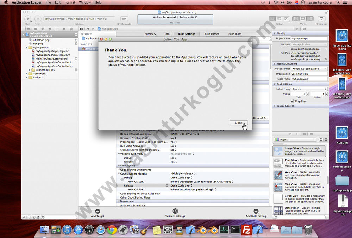The image size is (352, 238).
Task: Collapse the Code Signing Identity setting row
Action: point(119,174)
